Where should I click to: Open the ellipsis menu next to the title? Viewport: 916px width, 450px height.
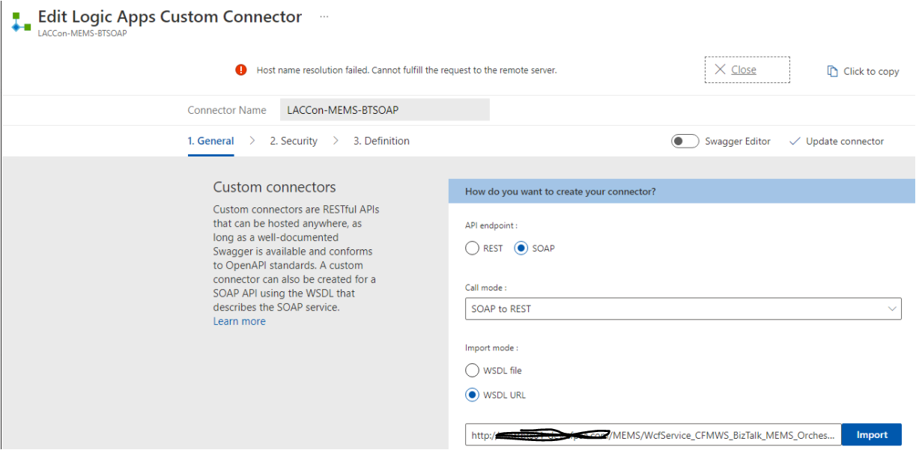(323, 16)
